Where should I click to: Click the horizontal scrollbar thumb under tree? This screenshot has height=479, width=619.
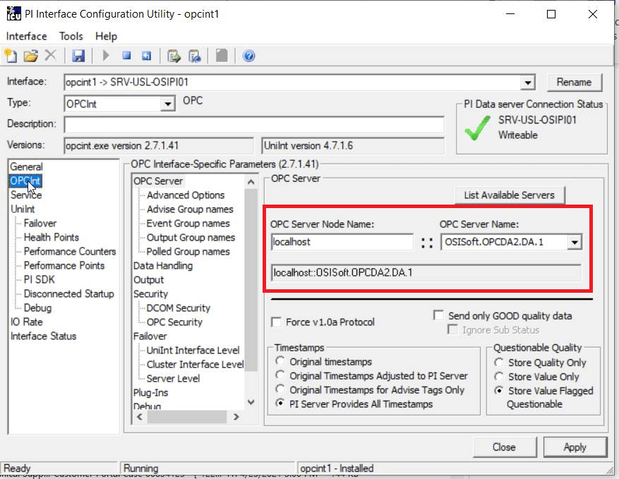(187, 417)
